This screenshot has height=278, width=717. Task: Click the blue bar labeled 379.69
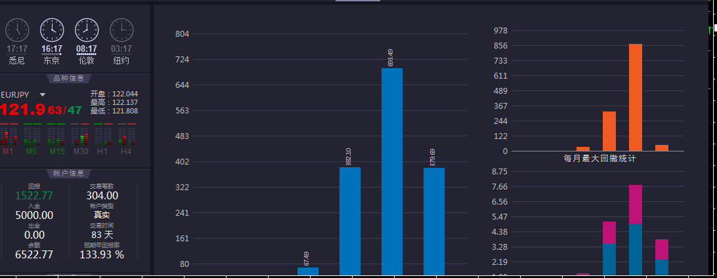coord(434,222)
